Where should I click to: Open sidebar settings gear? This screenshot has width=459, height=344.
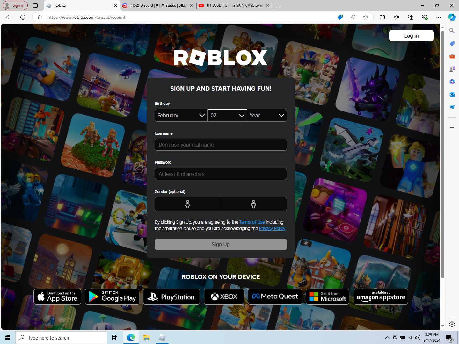pyautogui.click(x=452, y=324)
